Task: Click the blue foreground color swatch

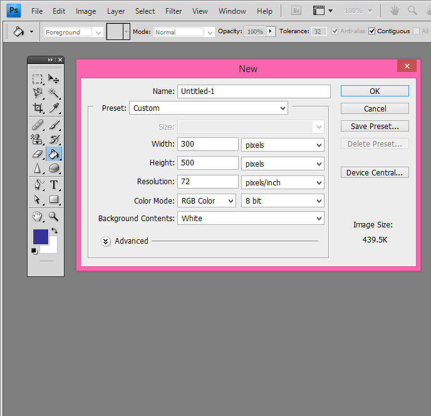Action: (40, 236)
